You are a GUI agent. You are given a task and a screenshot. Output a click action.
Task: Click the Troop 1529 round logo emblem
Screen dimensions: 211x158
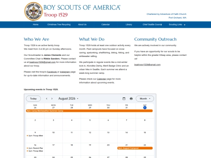(x=34, y=11)
